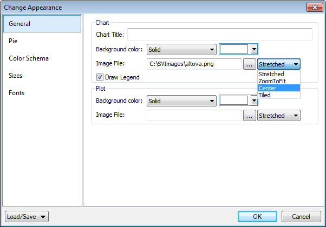
Task: Click the Chart background color swatch
Action: 233,50
